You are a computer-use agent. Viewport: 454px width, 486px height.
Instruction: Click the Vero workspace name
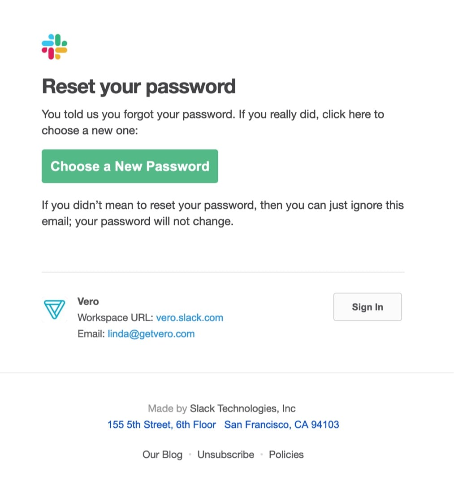88,301
